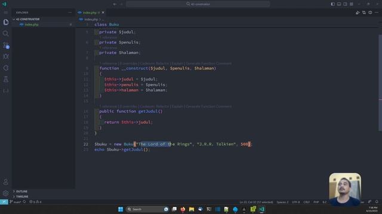The image size is (382, 214).
Task: Click the code lens above getJudul
Action: pyautogui.click(x=165, y=106)
